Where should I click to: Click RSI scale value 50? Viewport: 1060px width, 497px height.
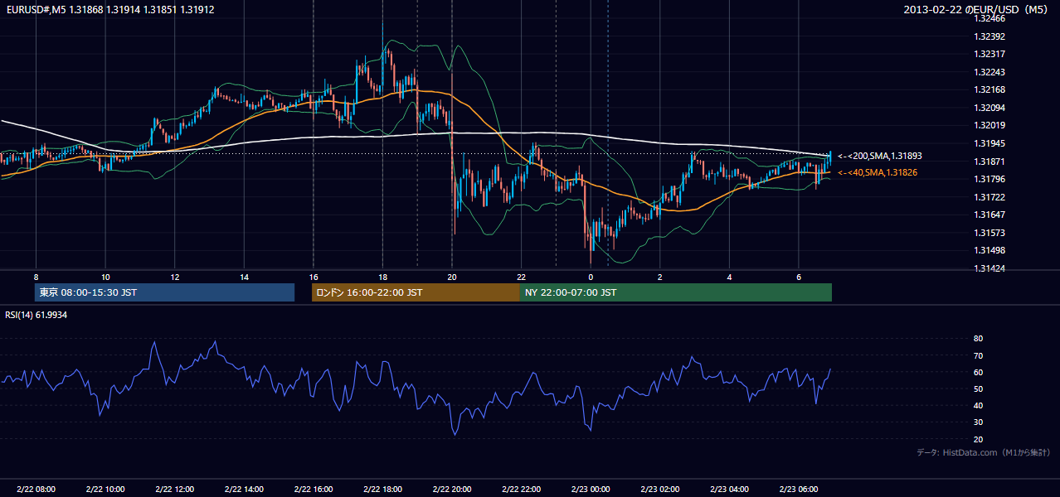(978, 388)
